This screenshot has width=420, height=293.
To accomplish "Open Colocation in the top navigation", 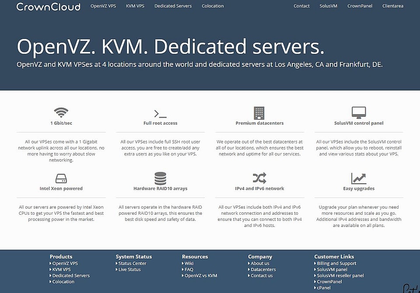I will pyautogui.click(x=213, y=6).
